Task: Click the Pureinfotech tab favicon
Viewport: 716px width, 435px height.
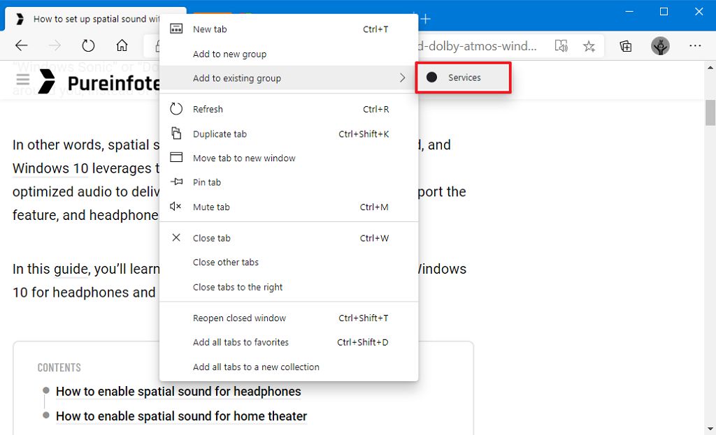Action: coord(20,19)
